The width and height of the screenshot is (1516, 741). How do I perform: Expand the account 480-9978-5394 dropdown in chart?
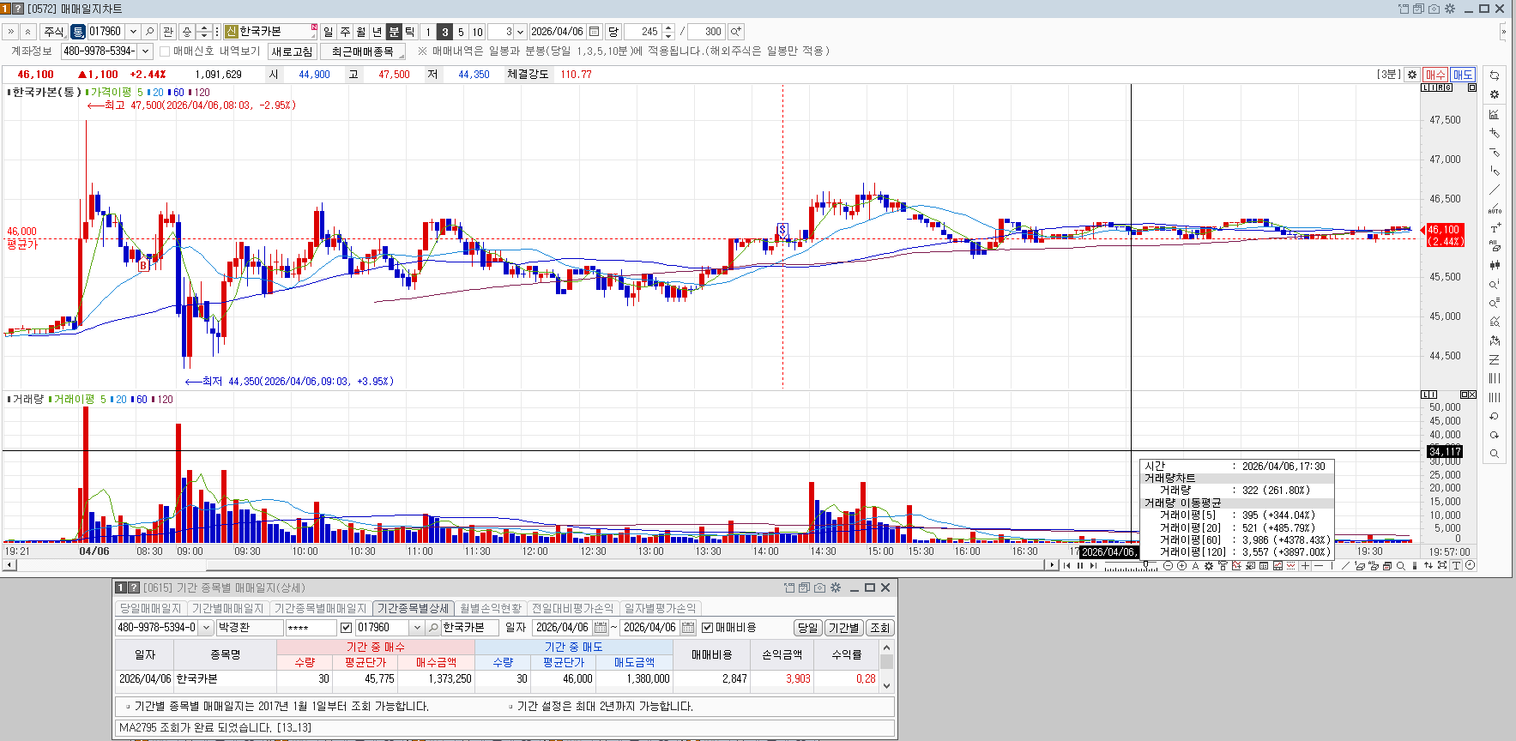(145, 51)
